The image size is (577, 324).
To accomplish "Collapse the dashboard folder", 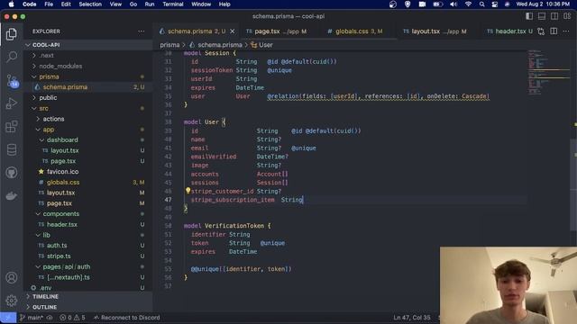I will pos(88,140).
